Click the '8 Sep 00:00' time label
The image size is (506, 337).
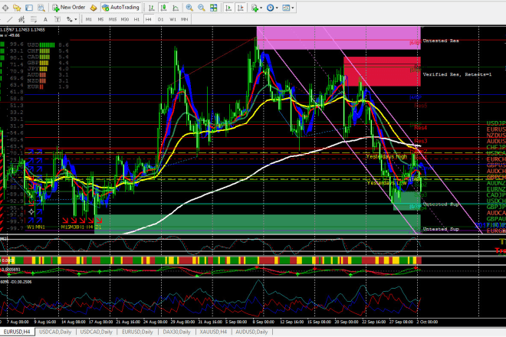(263, 322)
